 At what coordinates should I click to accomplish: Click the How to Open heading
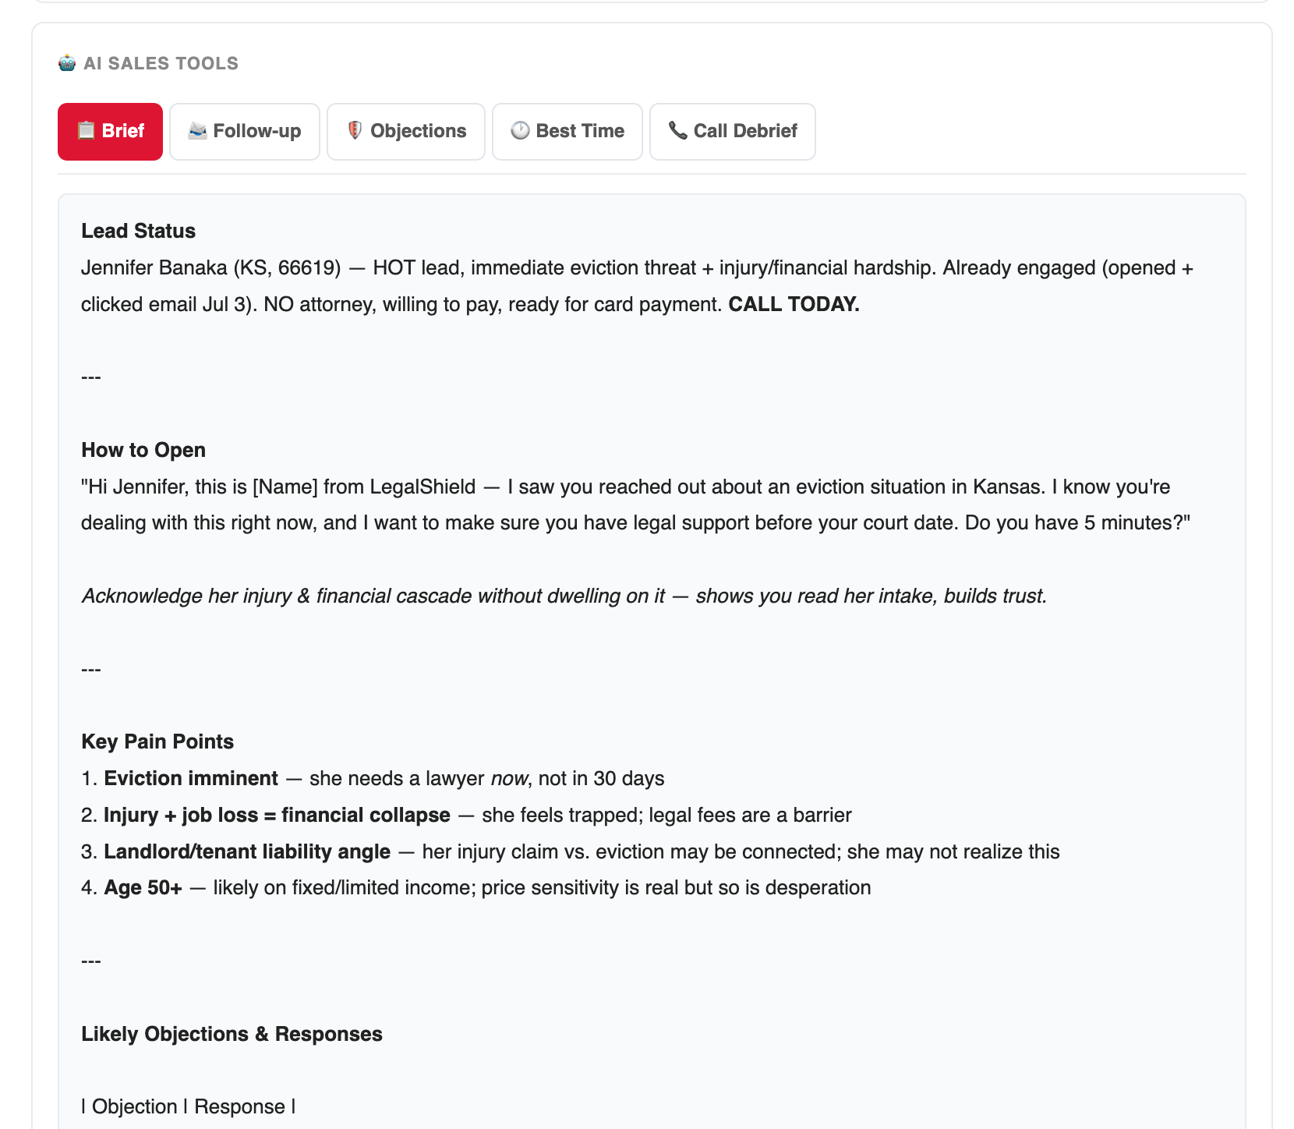143,450
